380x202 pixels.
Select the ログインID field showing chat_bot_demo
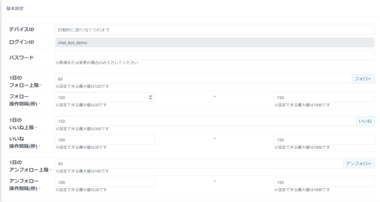tap(214, 42)
